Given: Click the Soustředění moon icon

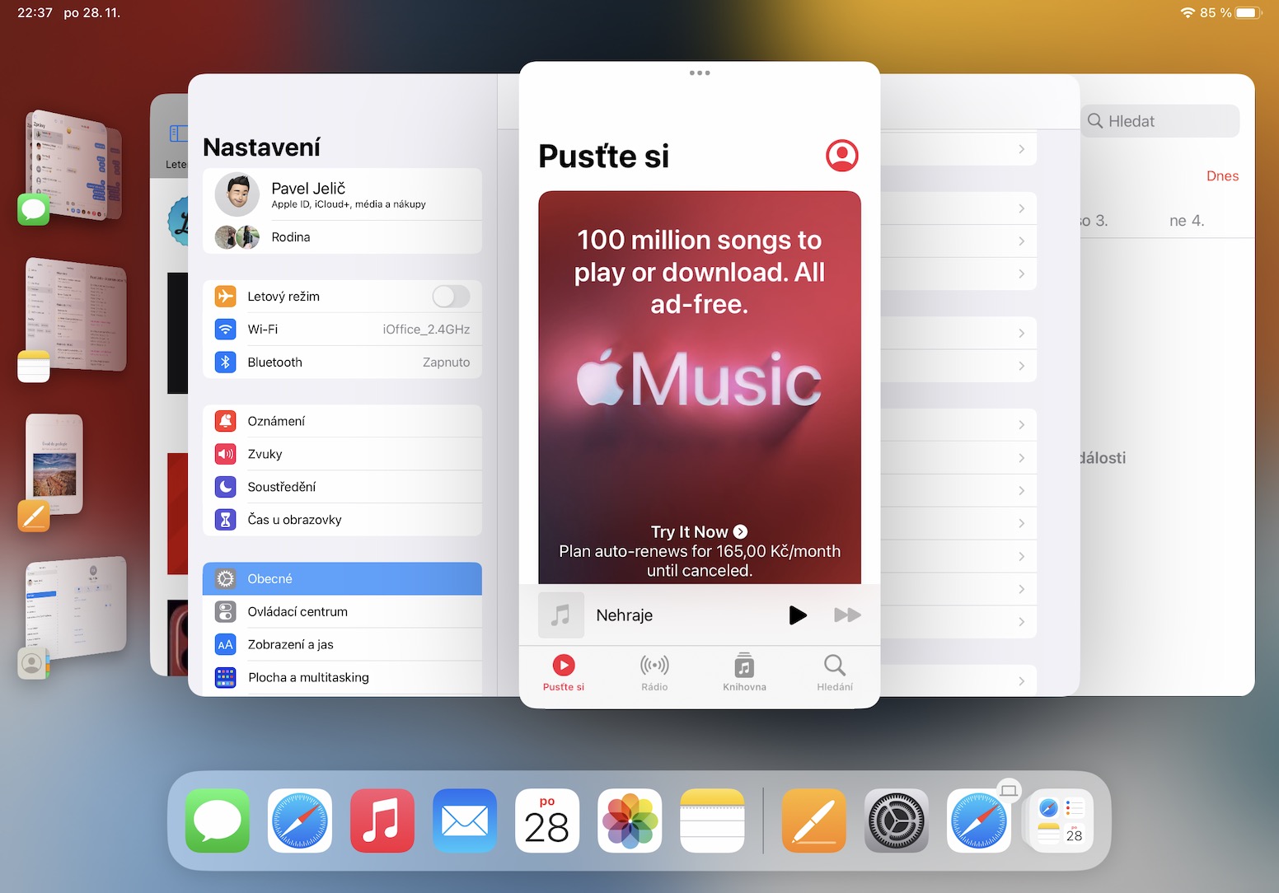Looking at the screenshot, I should 225,487.
